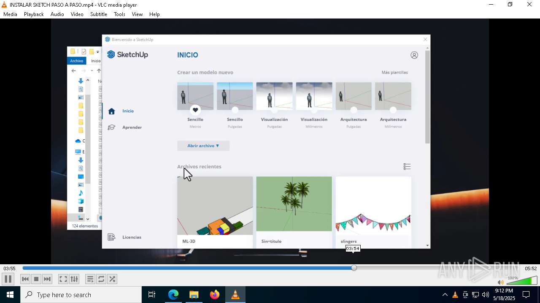Open the Tools menu
Screen dimensions: 540x303
119,14
